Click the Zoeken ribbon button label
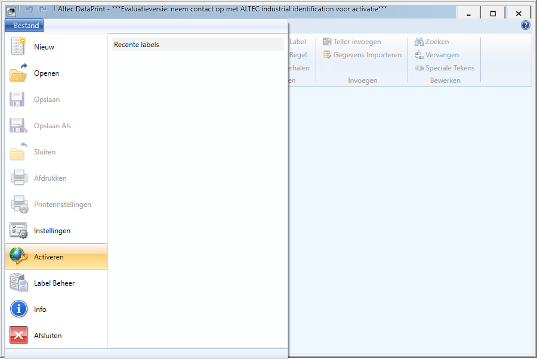Viewport: 537px width, 359px height. point(437,42)
